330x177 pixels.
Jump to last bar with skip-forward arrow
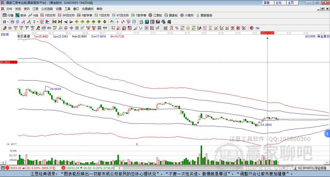click(60, 22)
